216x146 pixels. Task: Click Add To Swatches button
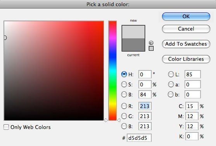(x=186, y=44)
